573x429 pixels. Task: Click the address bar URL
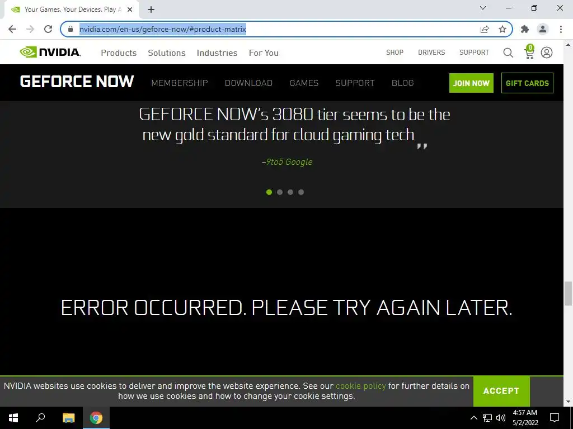click(163, 29)
